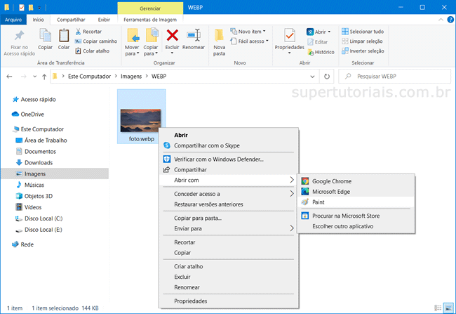Click the Propriedades ribbon icon
The width and height of the screenshot is (456, 314).
(290, 35)
